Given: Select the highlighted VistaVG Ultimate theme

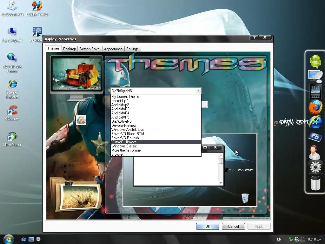Looking at the screenshot, I should 156,142.
